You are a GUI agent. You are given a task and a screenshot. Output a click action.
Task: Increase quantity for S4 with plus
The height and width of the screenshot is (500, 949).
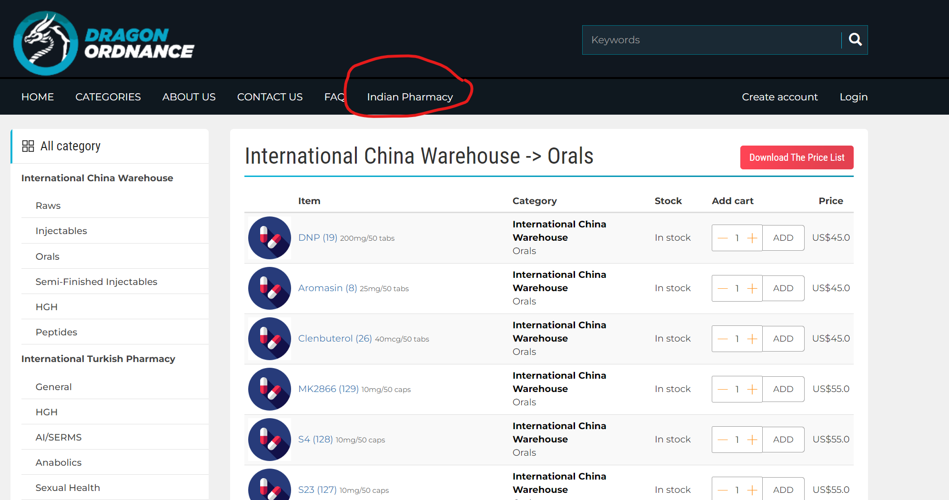tap(752, 440)
